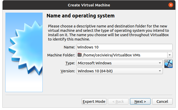This screenshot has height=110, width=178.
Task: Open the Windows 10 (64-bit) version combo box
Action: point(120,71)
